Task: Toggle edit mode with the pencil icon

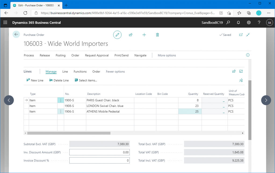Action: 117,35
